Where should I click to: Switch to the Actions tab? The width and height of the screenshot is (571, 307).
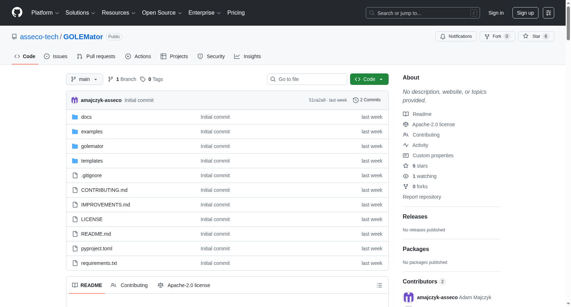[x=138, y=56]
